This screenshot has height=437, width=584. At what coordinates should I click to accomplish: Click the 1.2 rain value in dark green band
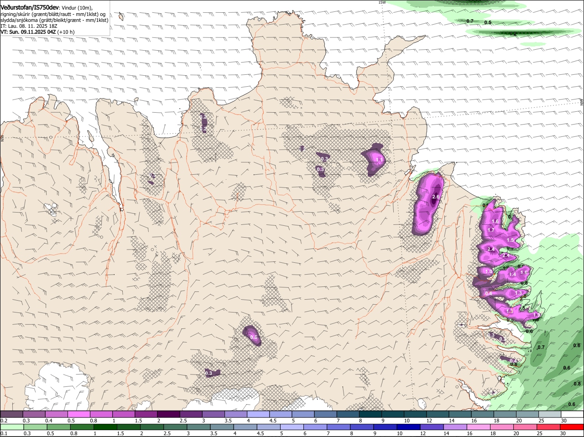tap(513, 33)
